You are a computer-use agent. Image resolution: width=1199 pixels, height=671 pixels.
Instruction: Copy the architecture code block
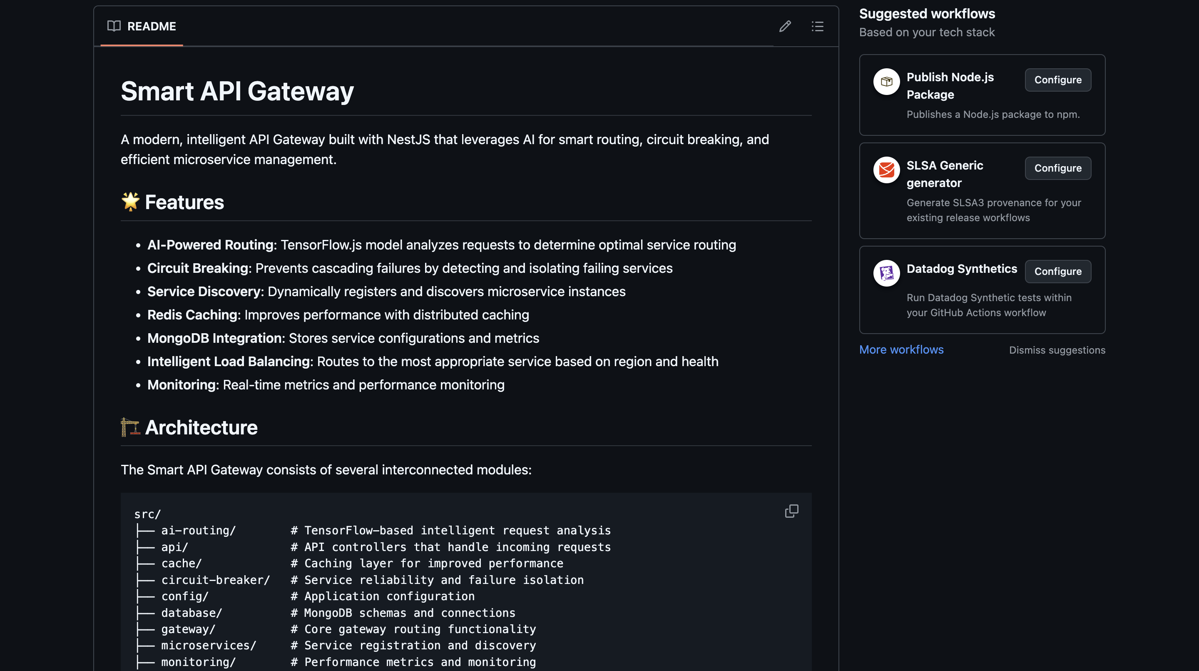(x=791, y=511)
